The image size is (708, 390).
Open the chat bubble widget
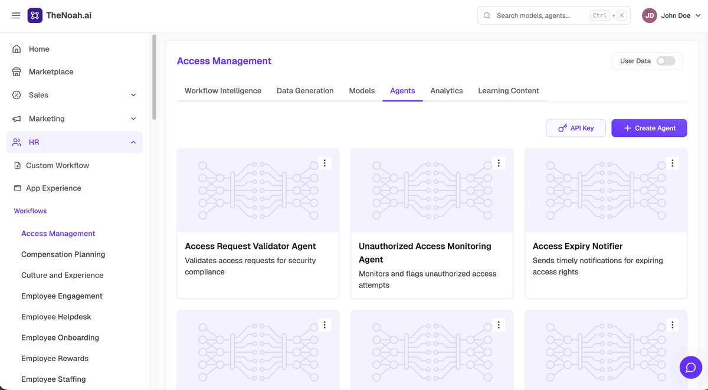pyautogui.click(x=691, y=368)
